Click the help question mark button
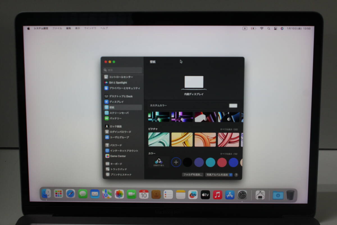337x225 pixels. pyautogui.click(x=236, y=175)
